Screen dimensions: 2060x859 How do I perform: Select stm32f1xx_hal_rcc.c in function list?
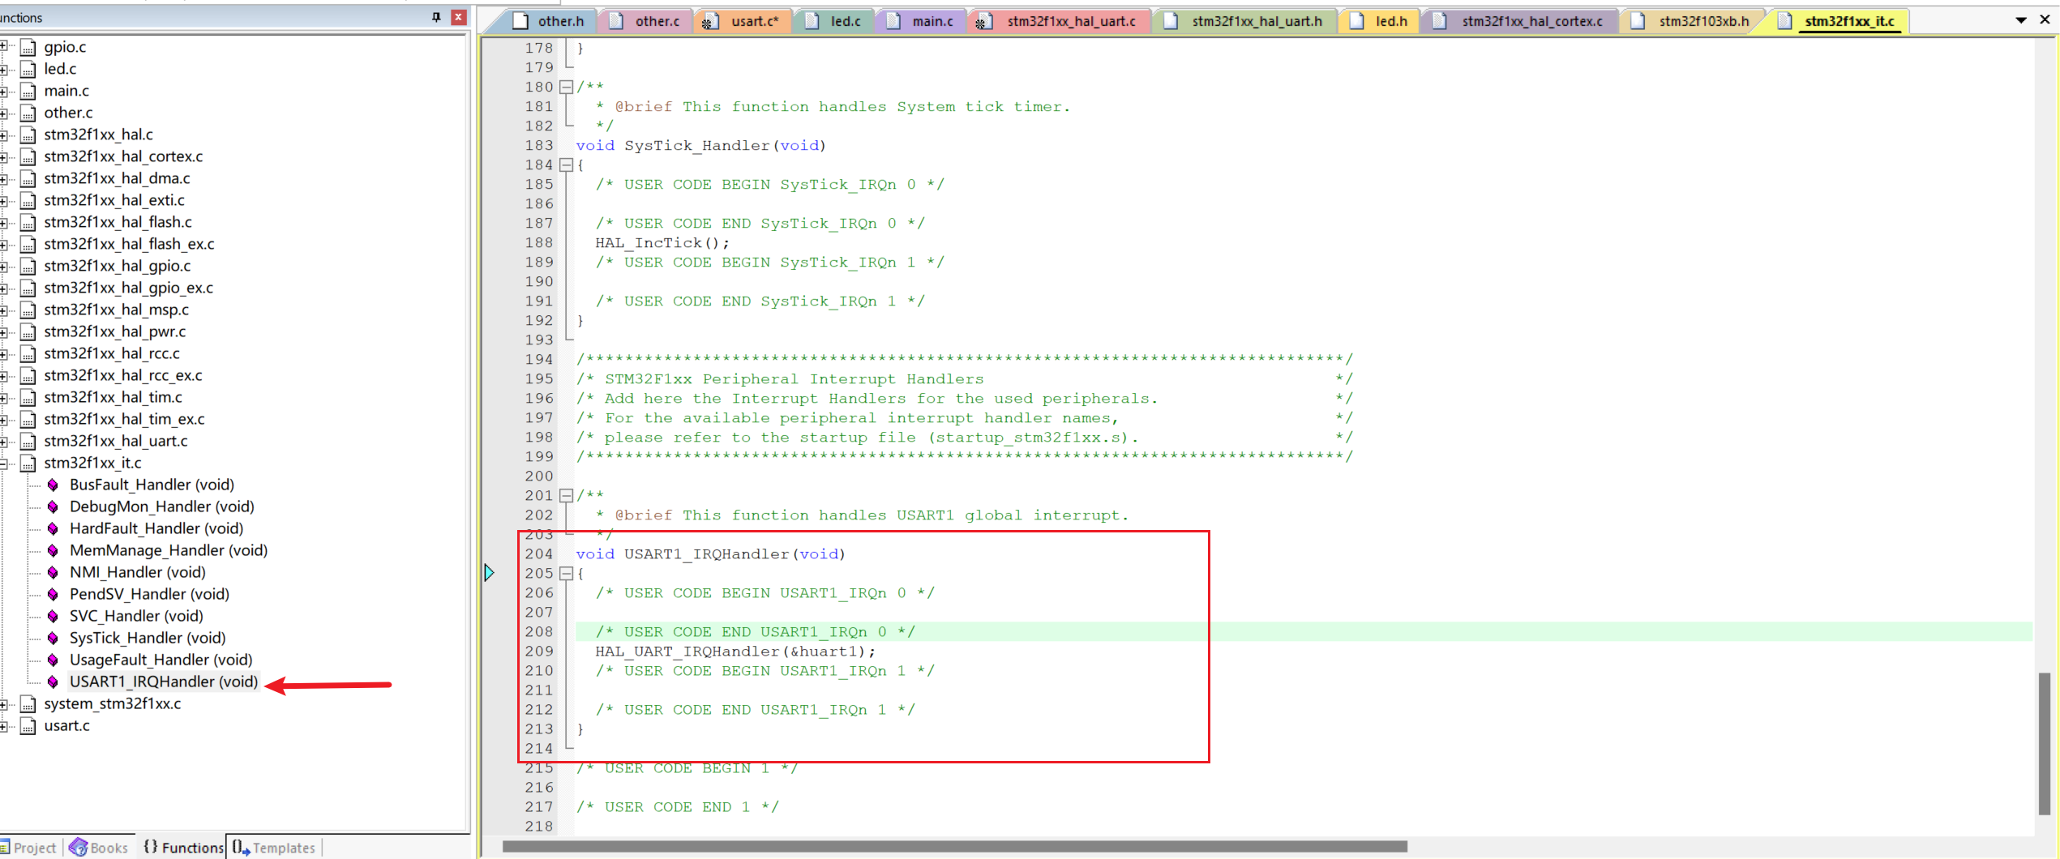tap(112, 353)
